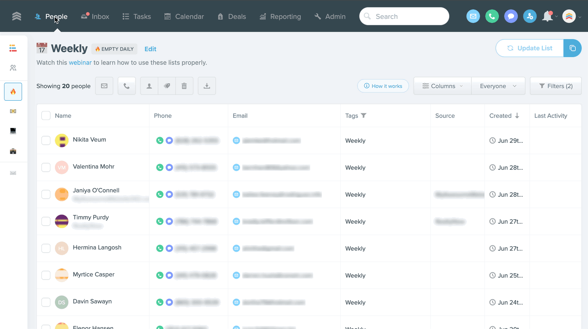Check the box for Davin Sawayn
Viewport: 588px width, 329px height.
46,302
